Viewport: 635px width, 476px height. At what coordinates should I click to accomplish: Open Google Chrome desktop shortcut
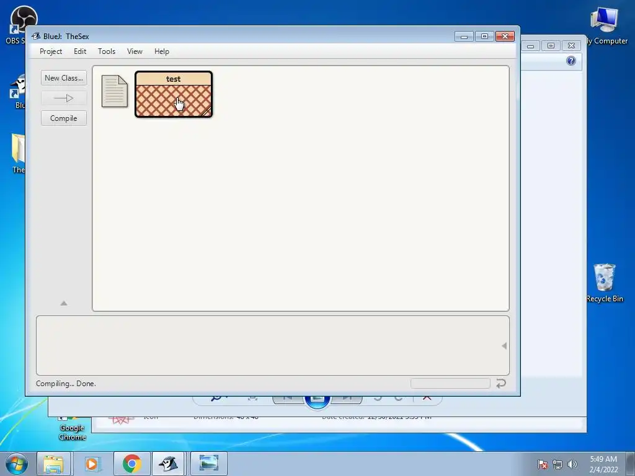(x=72, y=427)
